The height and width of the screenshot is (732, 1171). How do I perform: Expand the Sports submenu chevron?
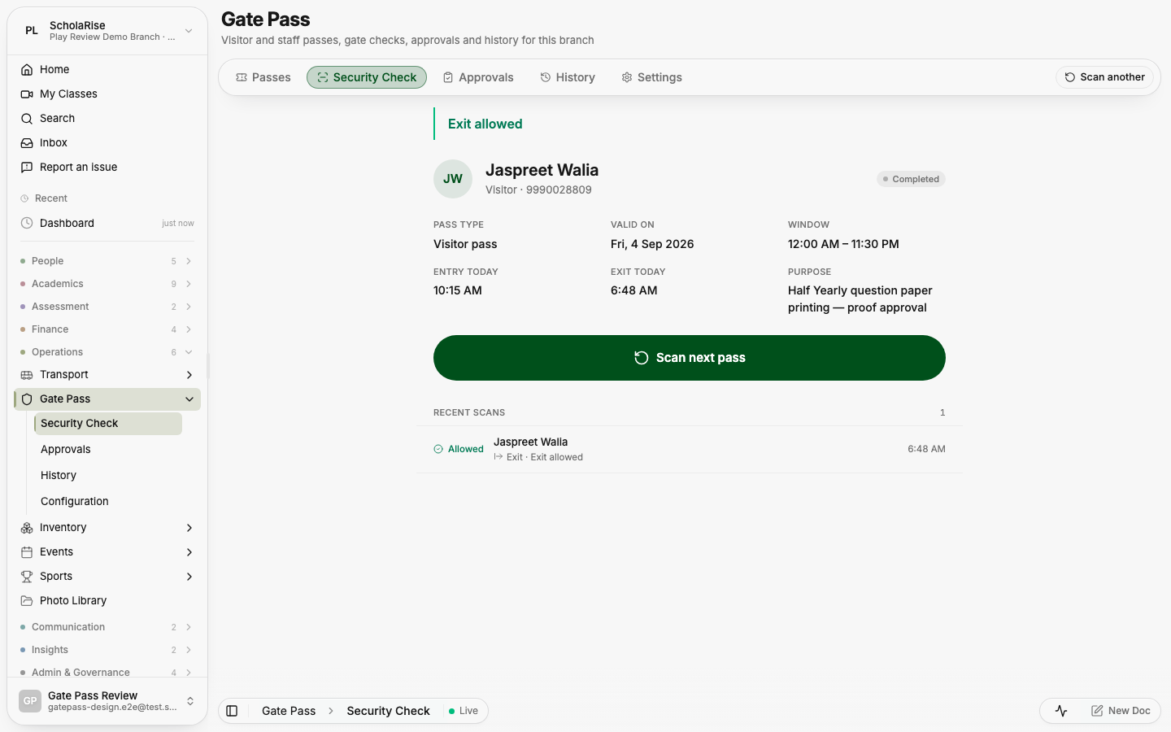(x=189, y=577)
